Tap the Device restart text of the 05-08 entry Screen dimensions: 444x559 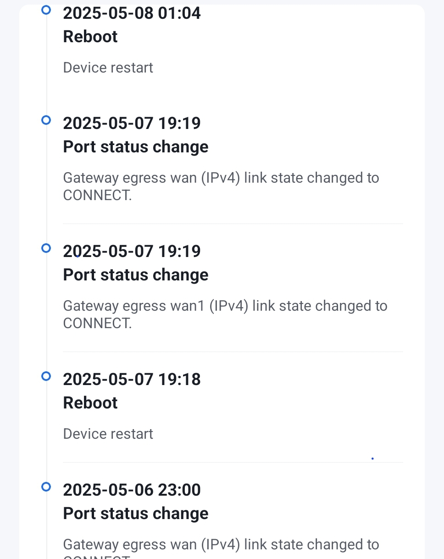[x=108, y=68]
